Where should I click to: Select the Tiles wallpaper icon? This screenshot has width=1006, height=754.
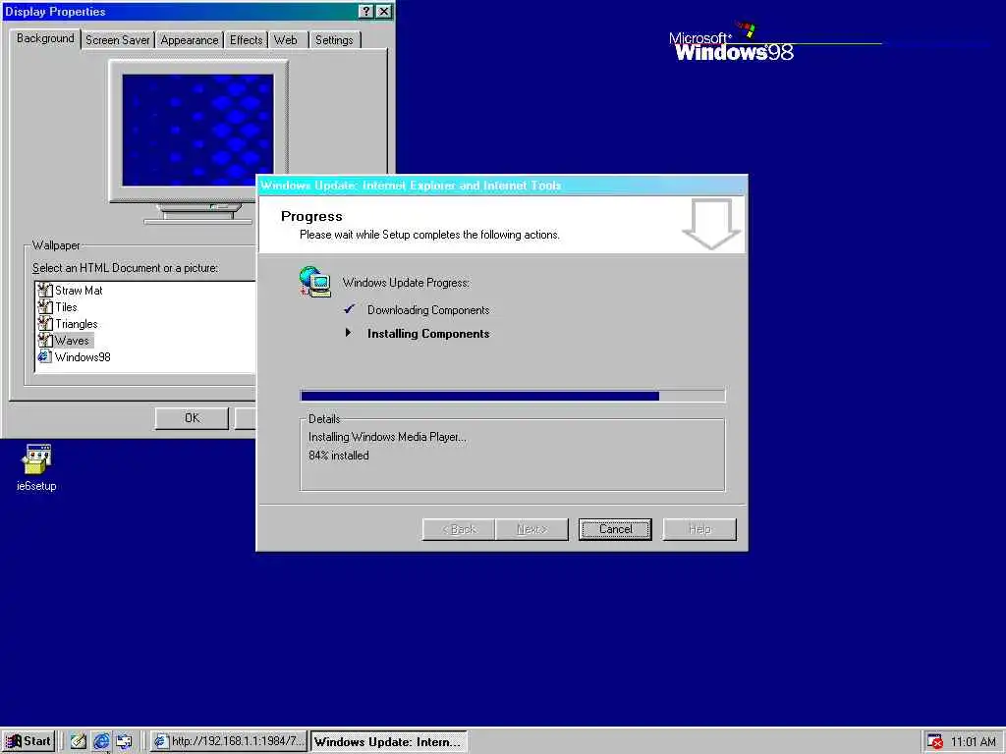(44, 306)
